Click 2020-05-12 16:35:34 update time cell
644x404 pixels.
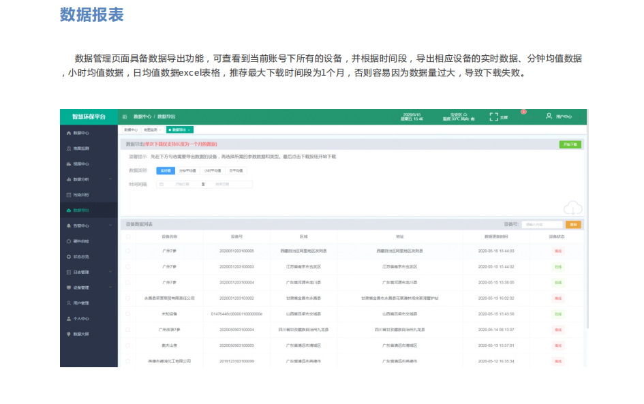[496, 361]
